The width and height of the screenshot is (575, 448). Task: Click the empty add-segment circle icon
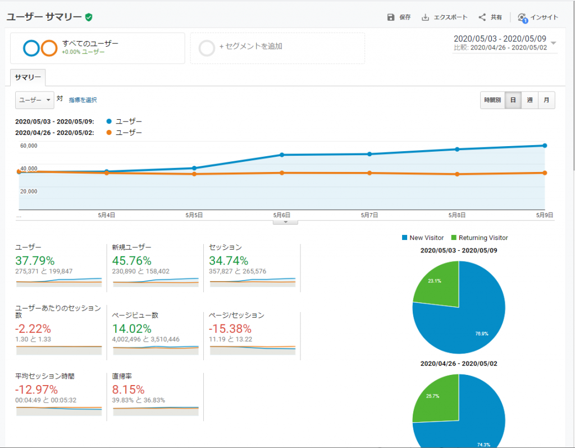click(x=207, y=48)
